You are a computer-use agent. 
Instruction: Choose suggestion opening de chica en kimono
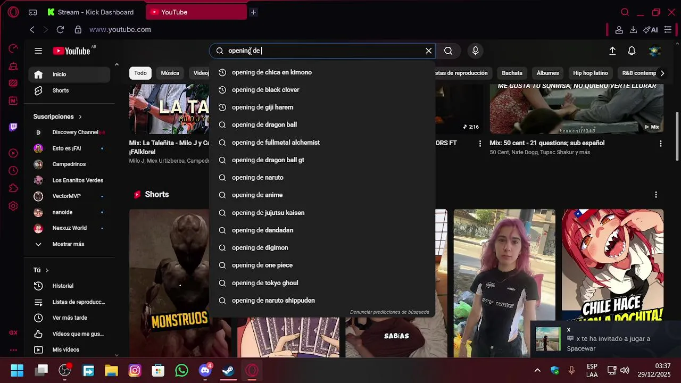[322, 72]
